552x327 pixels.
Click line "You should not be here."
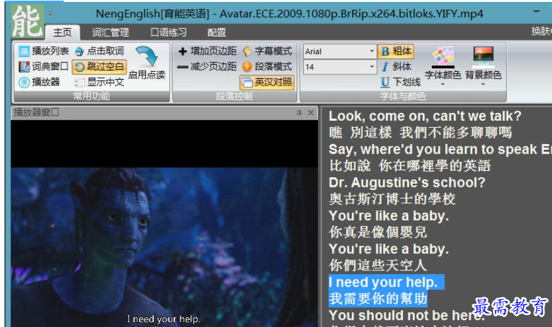point(407,315)
